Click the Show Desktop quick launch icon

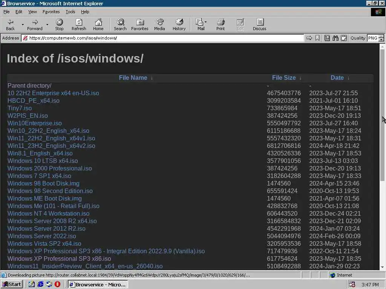coord(32,284)
